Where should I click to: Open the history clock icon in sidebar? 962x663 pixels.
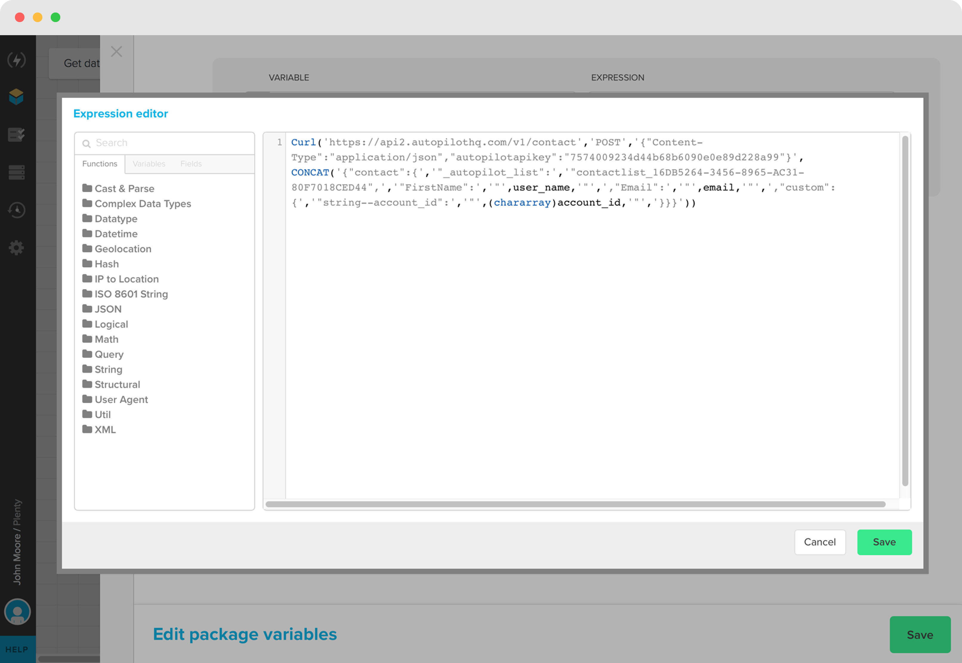coord(17,210)
